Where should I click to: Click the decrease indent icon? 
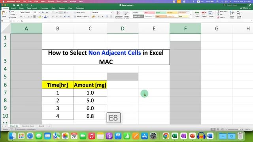click(x=65, y=17)
